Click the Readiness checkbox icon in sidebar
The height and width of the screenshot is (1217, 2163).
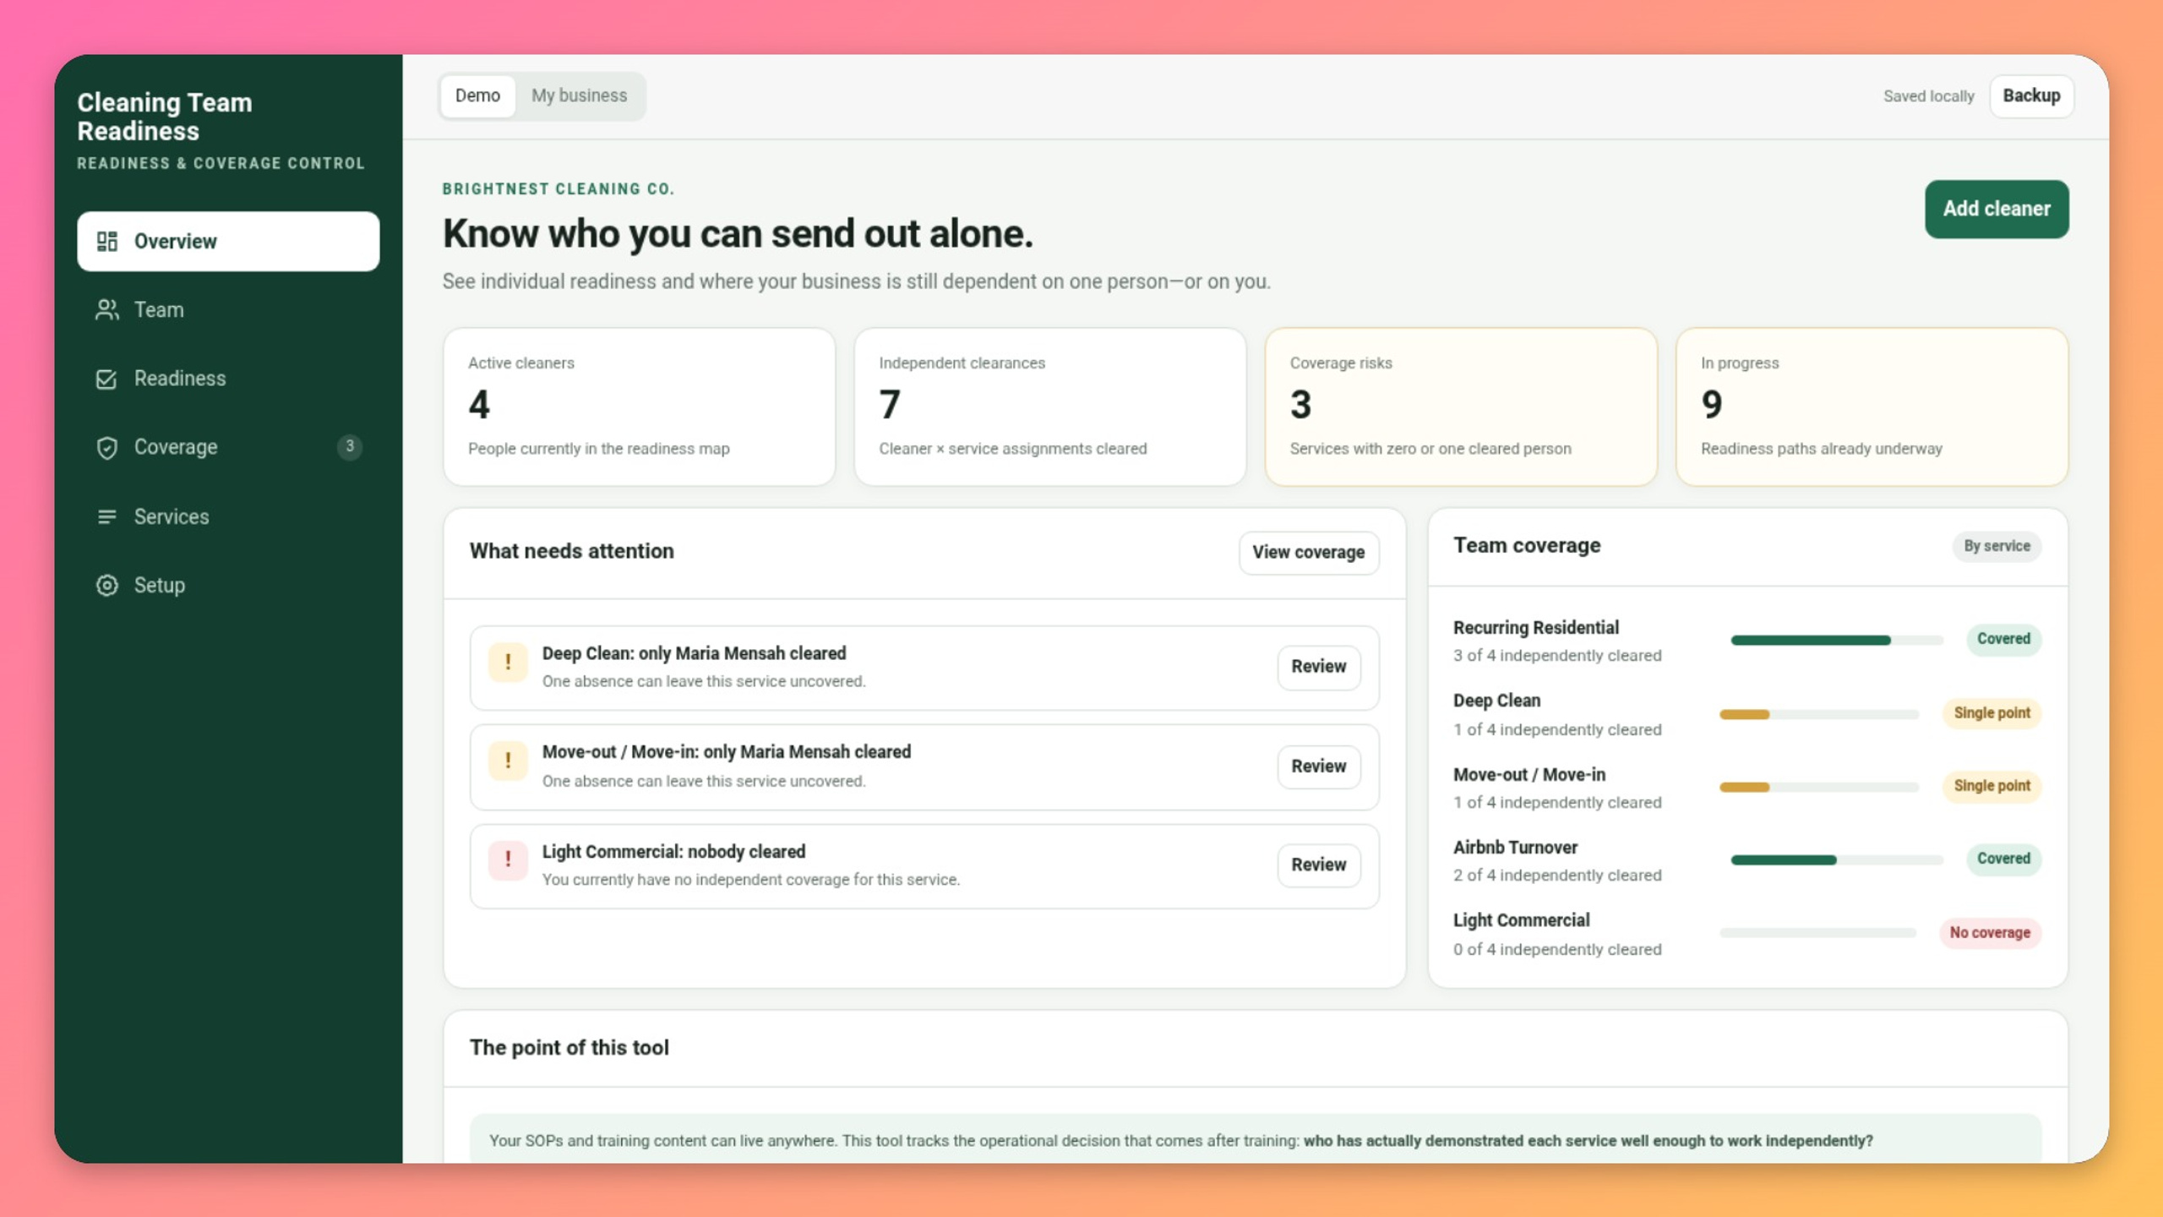[106, 379]
